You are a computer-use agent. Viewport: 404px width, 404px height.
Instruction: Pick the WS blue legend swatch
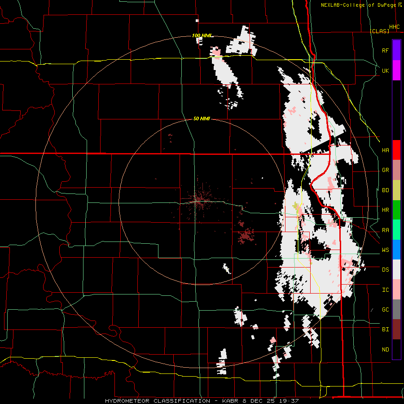point(396,250)
